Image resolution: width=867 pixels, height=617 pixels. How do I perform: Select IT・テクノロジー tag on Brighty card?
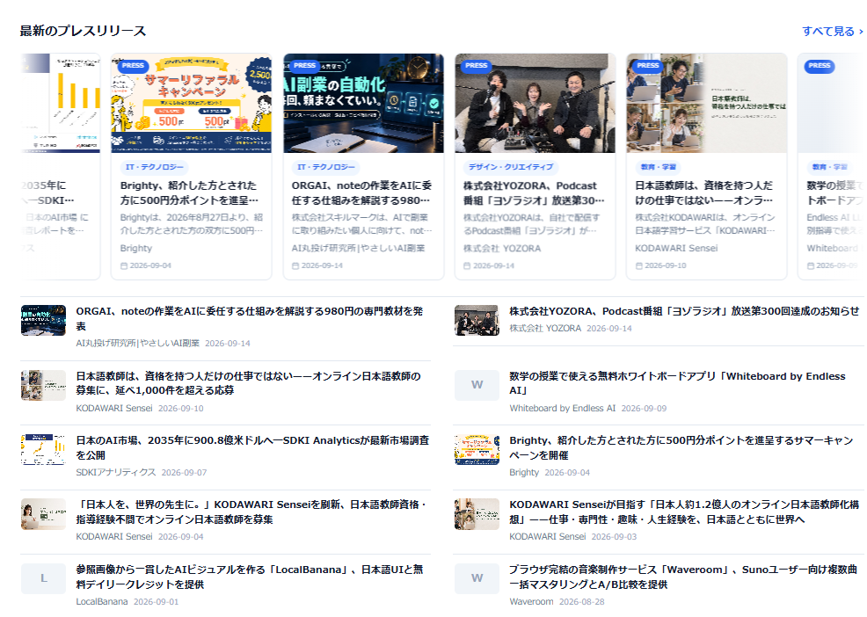click(x=154, y=167)
